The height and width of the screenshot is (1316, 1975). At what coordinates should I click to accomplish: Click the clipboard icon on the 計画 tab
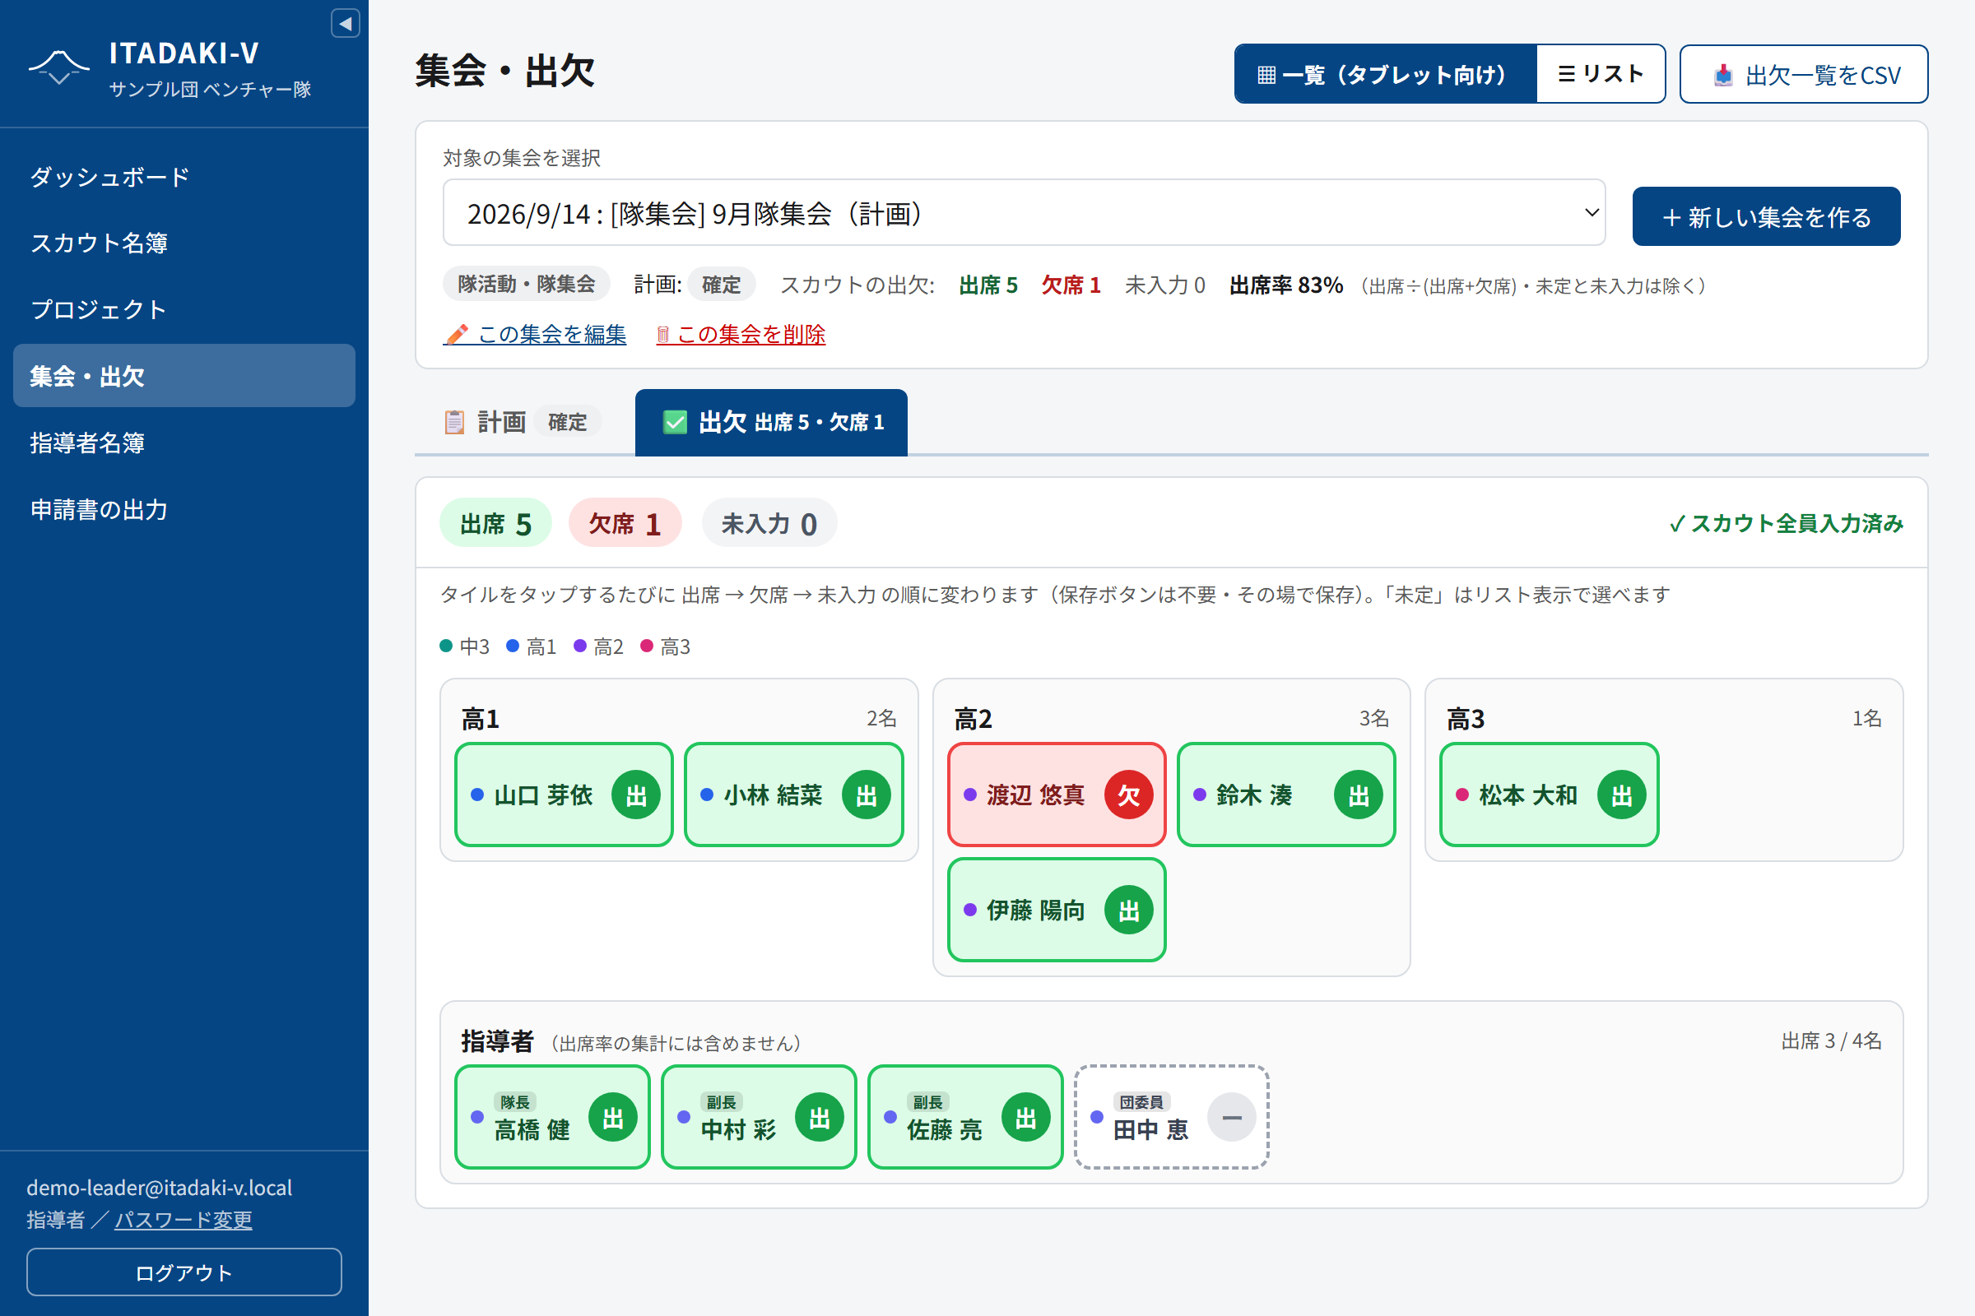(454, 422)
